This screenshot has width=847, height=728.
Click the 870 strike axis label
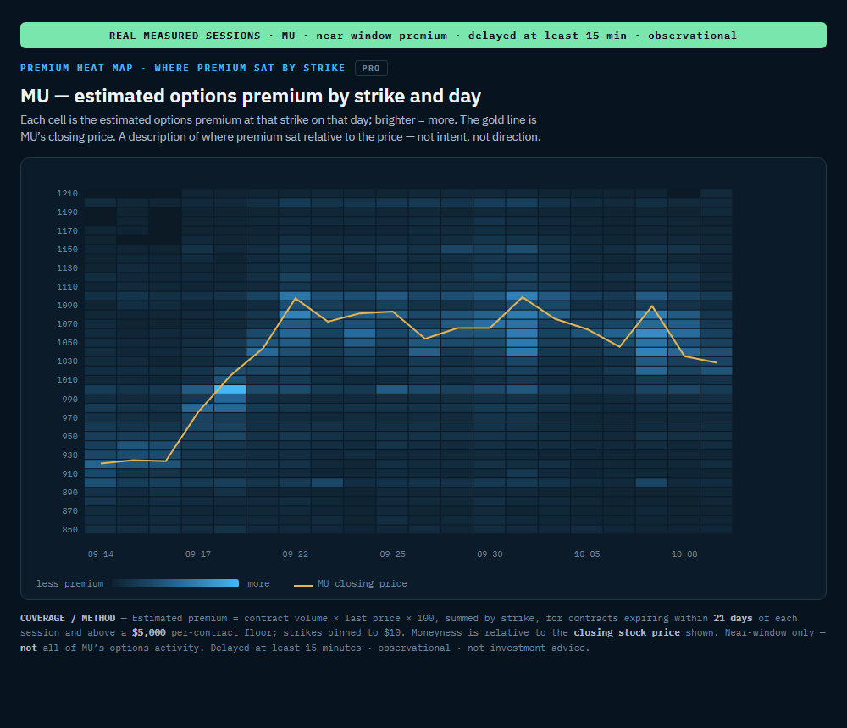(69, 511)
